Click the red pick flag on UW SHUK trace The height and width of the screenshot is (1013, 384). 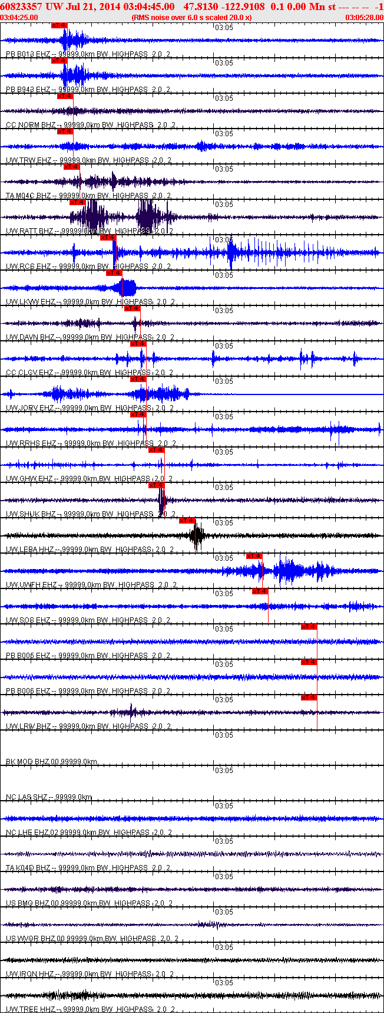pyautogui.click(x=157, y=485)
